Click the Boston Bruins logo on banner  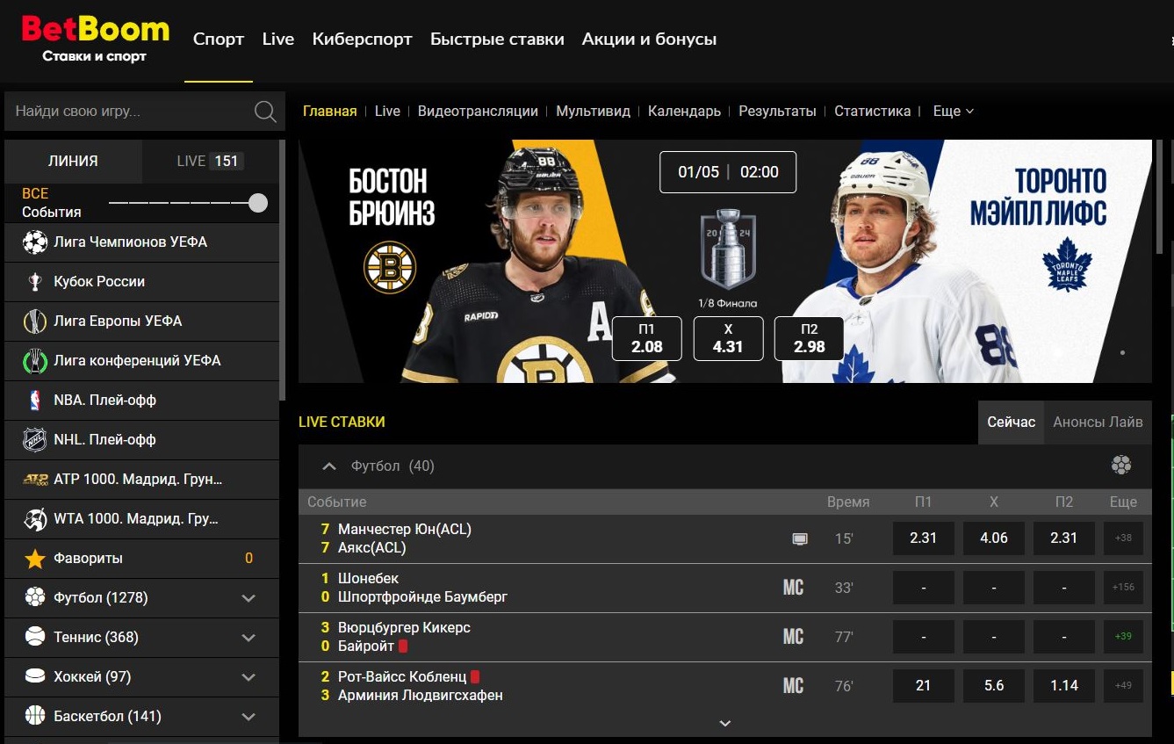(390, 267)
